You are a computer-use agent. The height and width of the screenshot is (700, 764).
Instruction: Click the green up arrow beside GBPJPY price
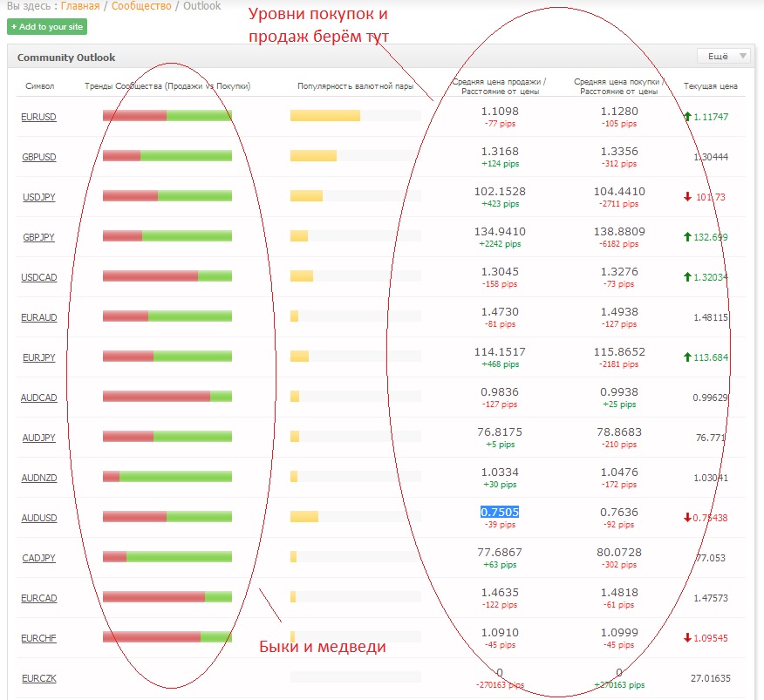[687, 237]
